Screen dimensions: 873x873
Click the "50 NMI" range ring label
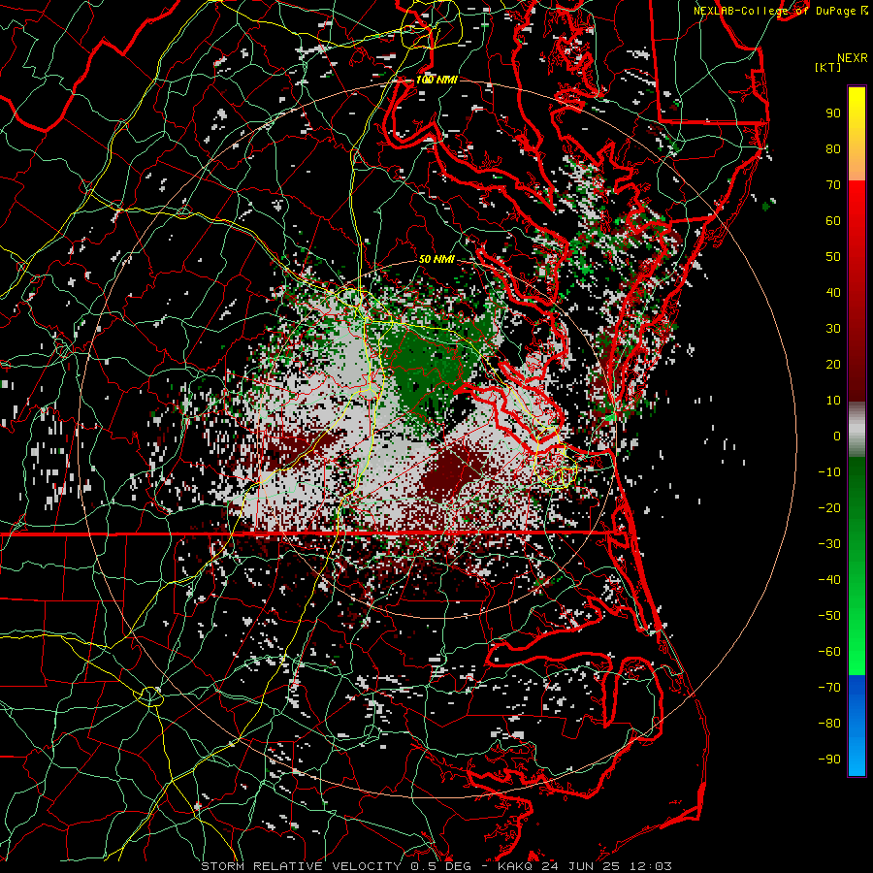(x=436, y=259)
